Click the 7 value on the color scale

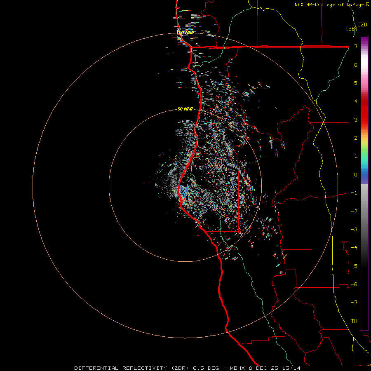(x=356, y=46)
